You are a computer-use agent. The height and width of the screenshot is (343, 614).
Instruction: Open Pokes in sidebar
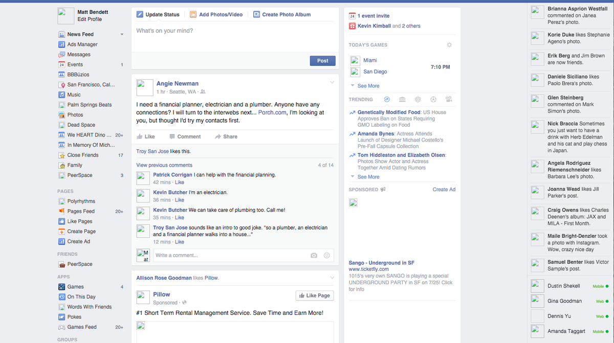(x=74, y=317)
